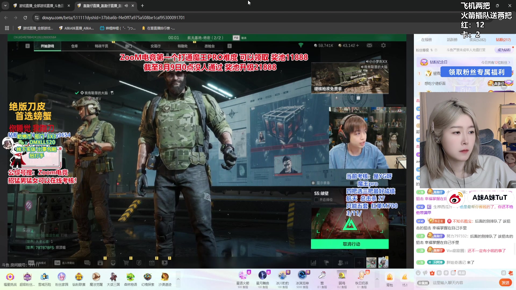Click the 粉丝等级 help question mark
Image resolution: width=516 pixels, height=290 pixels.
click(x=436, y=50)
